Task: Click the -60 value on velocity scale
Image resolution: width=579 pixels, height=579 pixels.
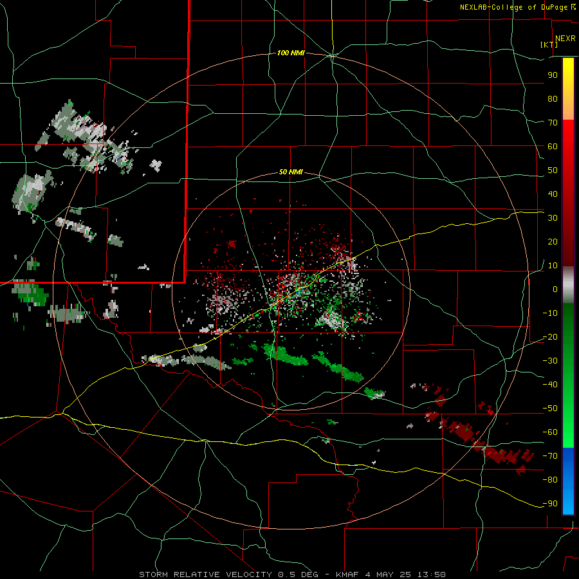Action: pyautogui.click(x=550, y=432)
